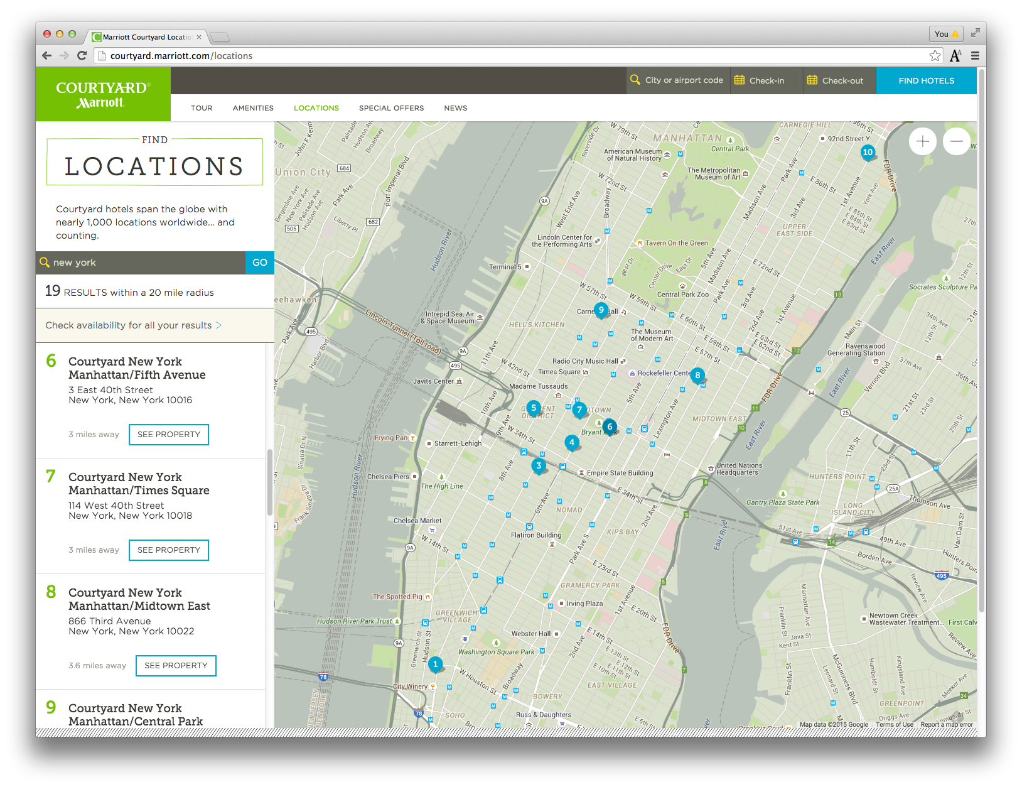
Task: Click the map Terms of Use link
Action: click(x=895, y=724)
